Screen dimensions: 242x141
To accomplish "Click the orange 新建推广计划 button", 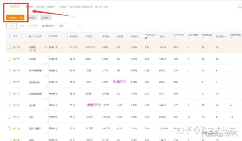I will coord(15,18).
